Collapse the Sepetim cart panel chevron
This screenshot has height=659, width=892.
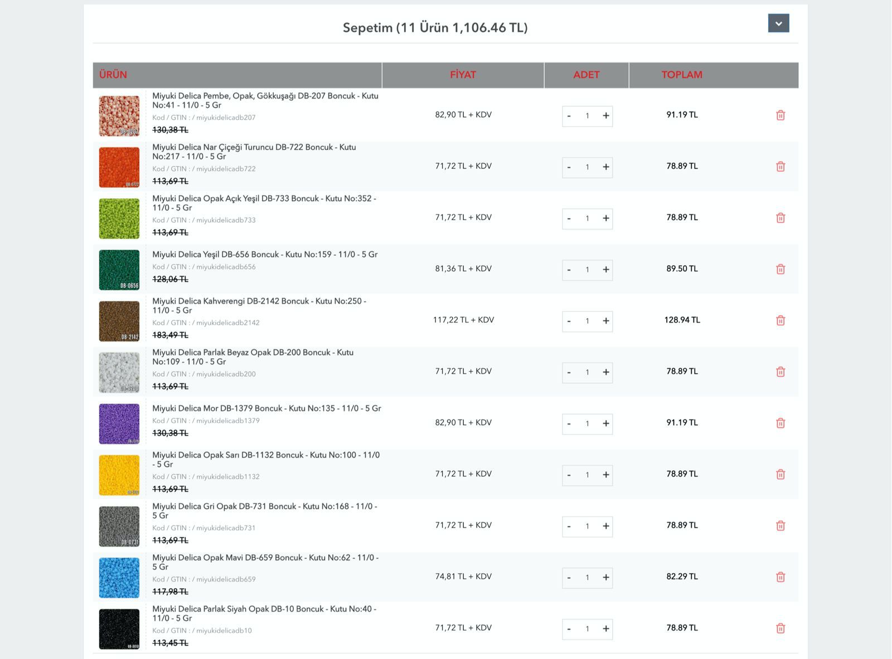click(x=778, y=23)
